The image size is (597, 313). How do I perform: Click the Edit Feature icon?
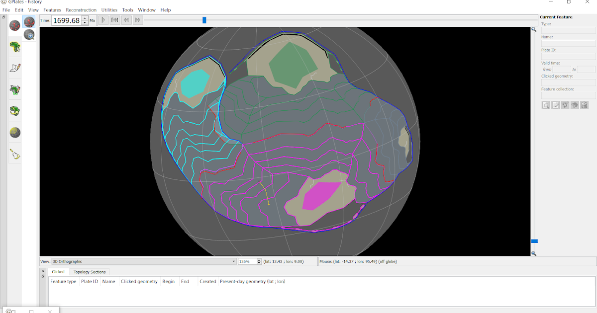tap(556, 105)
